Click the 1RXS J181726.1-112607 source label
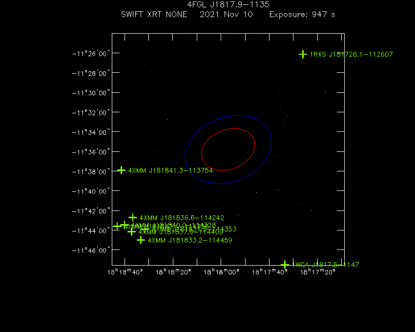 351,54
